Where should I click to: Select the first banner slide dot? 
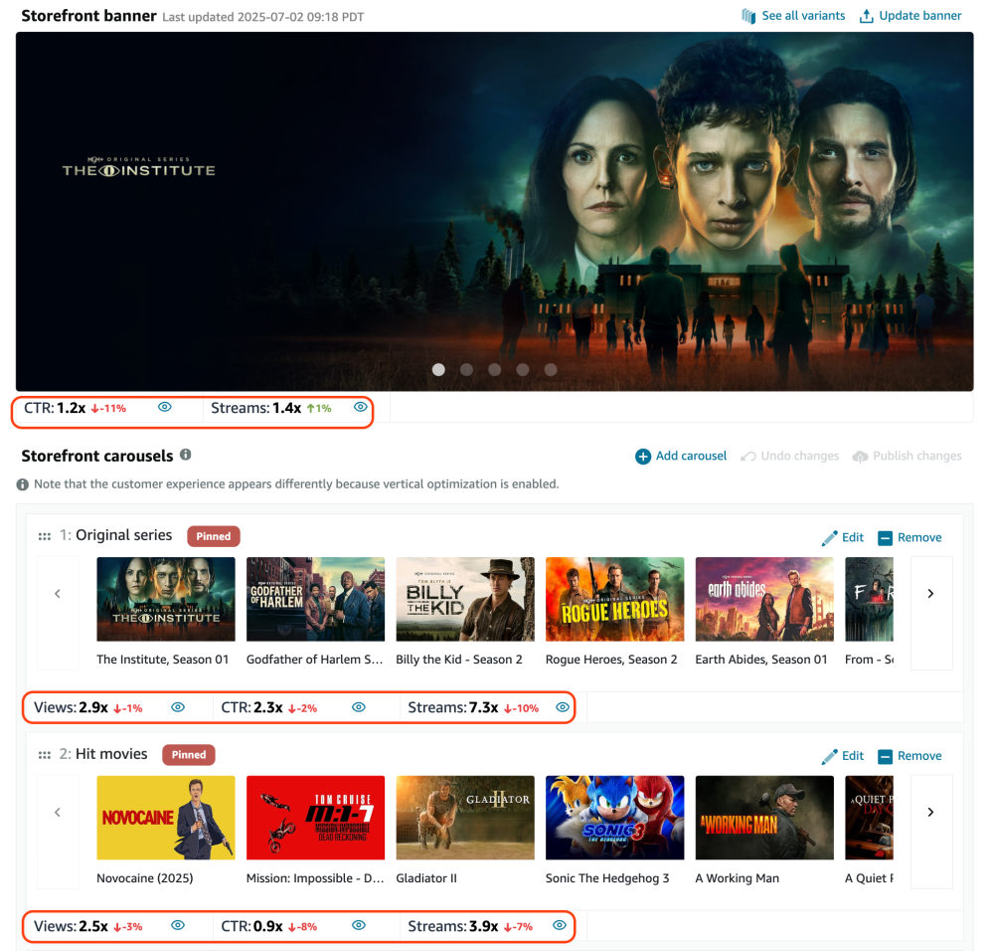click(x=438, y=369)
